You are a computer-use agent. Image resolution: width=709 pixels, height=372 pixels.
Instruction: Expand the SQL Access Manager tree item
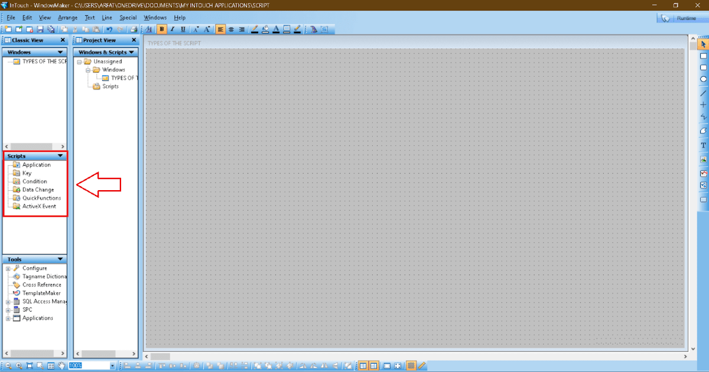click(8, 301)
